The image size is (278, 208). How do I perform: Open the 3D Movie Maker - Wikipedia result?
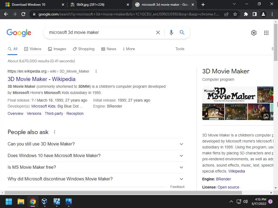(x=42, y=79)
